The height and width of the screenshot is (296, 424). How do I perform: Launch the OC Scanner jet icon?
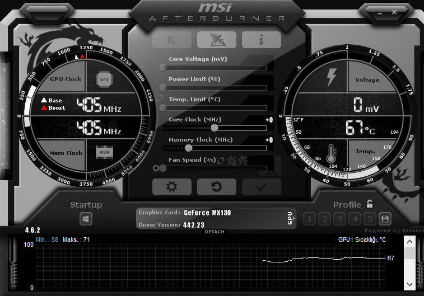(217, 40)
